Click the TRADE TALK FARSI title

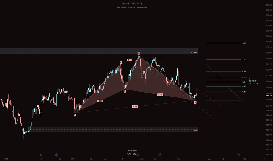[x=132, y=4]
